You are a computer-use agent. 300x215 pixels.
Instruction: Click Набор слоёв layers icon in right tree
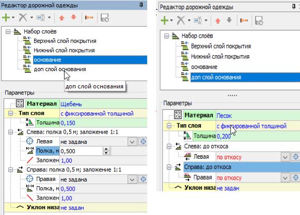click(x=175, y=36)
